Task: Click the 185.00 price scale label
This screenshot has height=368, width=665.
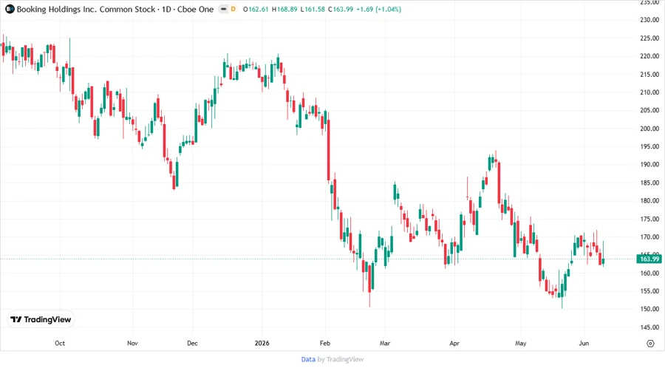Action: (x=649, y=183)
